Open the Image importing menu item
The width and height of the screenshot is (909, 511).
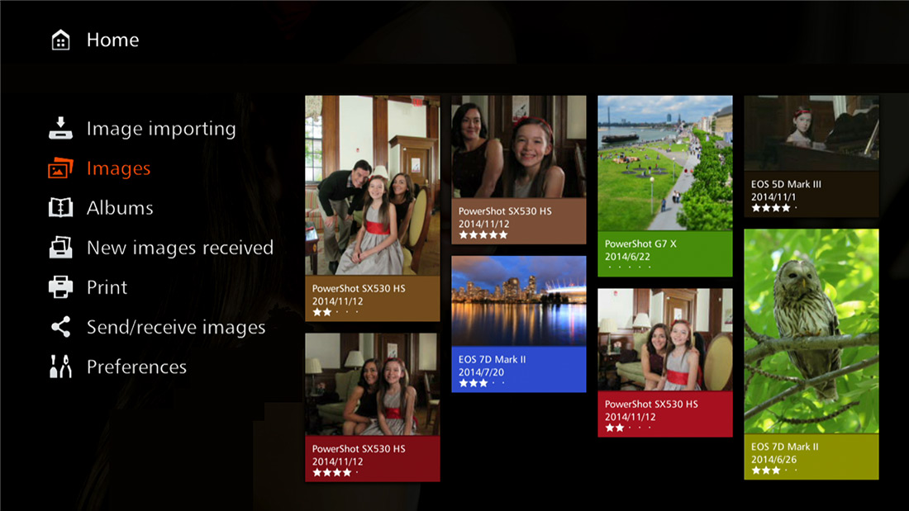161,129
